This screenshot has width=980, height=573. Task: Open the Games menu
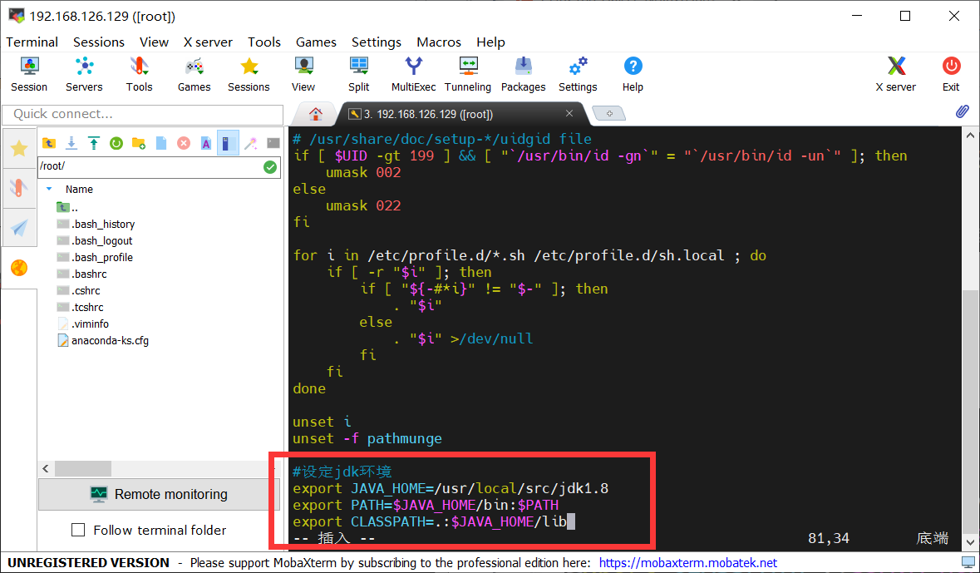click(316, 42)
